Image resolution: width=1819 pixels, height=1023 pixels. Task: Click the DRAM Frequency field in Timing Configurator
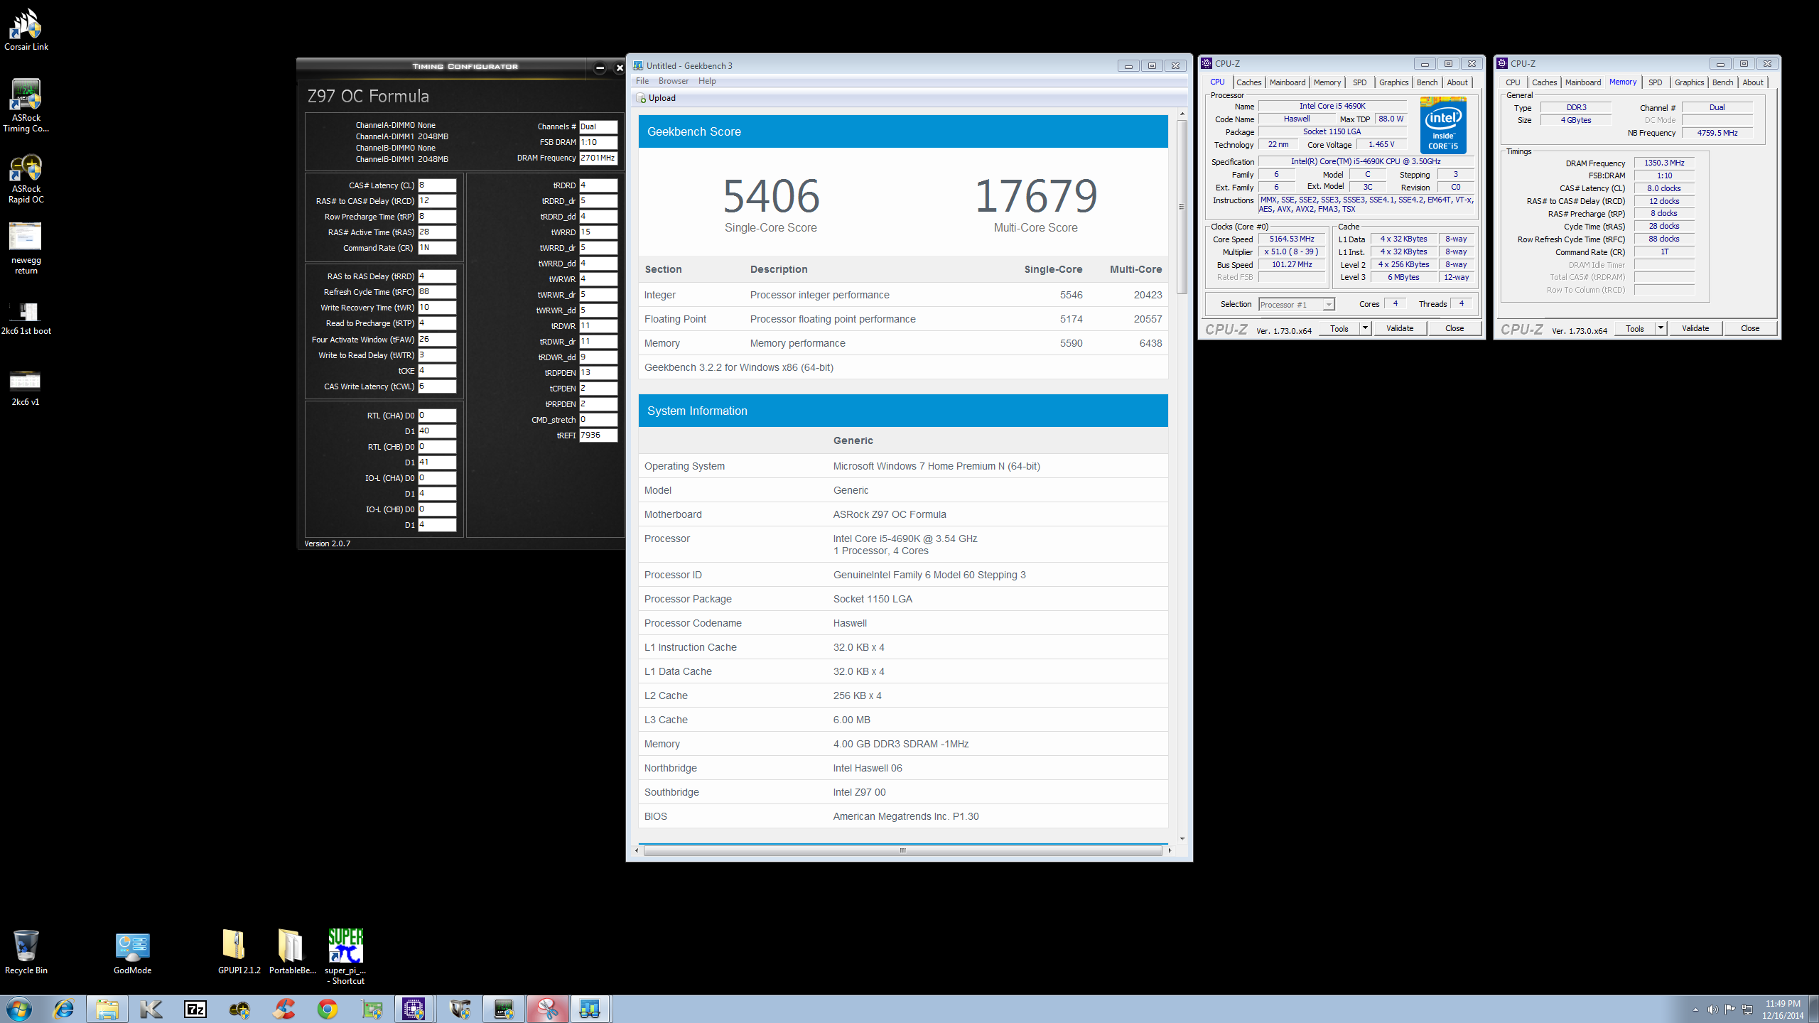coord(598,158)
